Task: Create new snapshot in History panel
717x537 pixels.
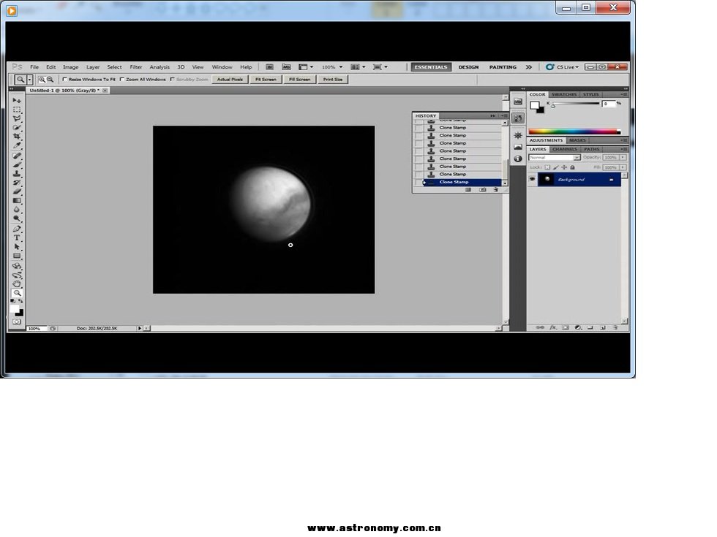Action: click(x=482, y=189)
